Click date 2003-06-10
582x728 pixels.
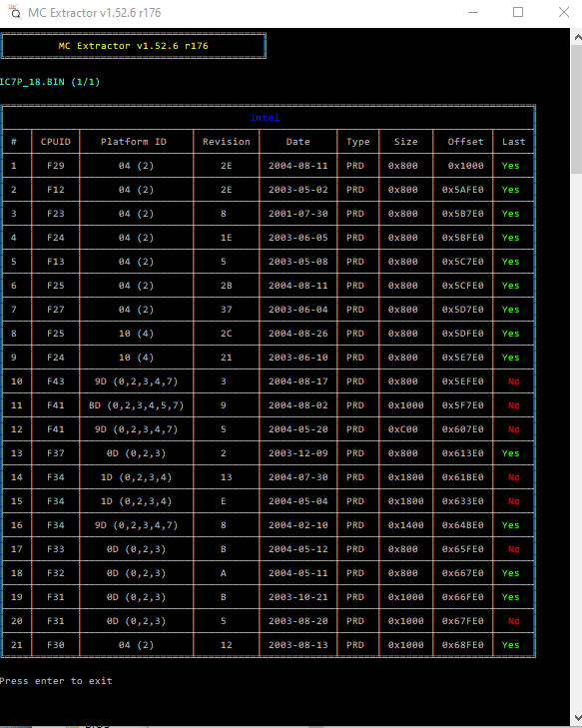pos(297,358)
